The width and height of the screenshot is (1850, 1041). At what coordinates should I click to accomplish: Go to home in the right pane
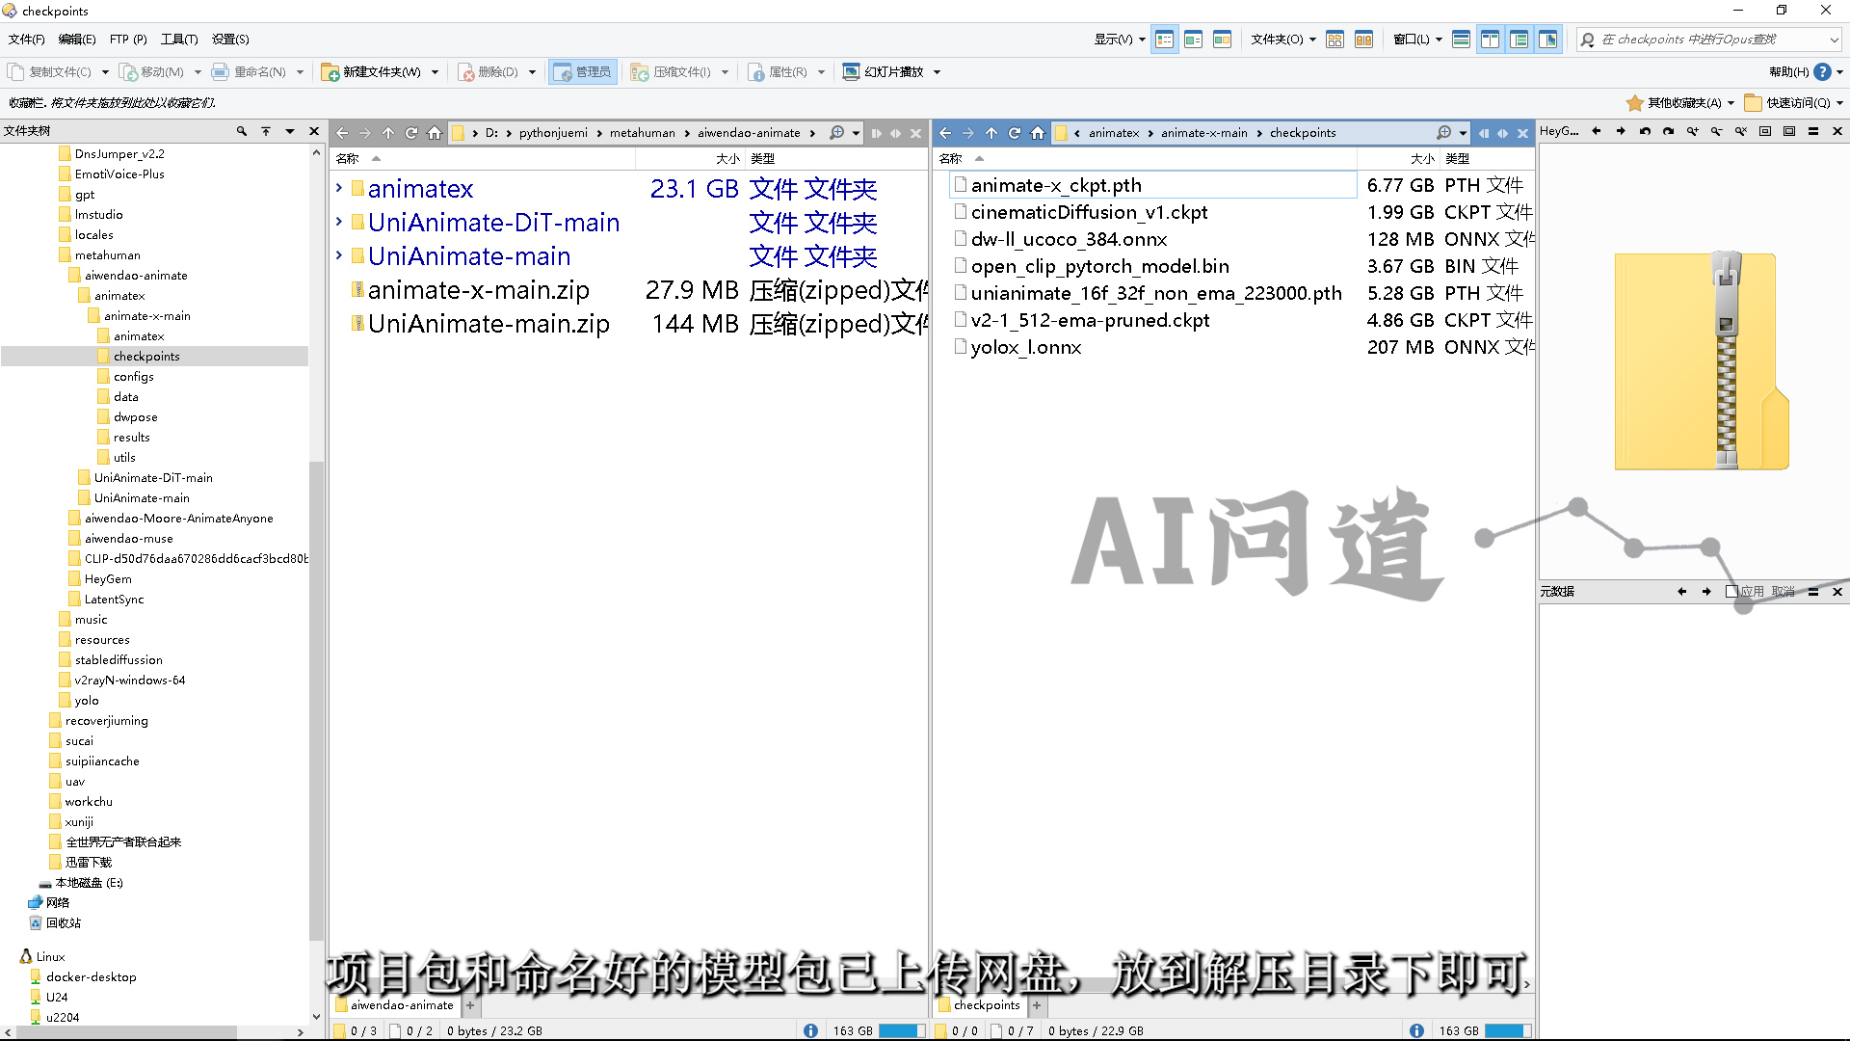point(1038,133)
